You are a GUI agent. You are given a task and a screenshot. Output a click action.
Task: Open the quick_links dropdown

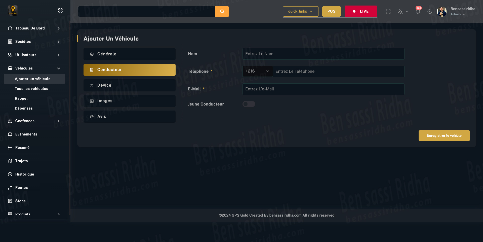(300, 12)
